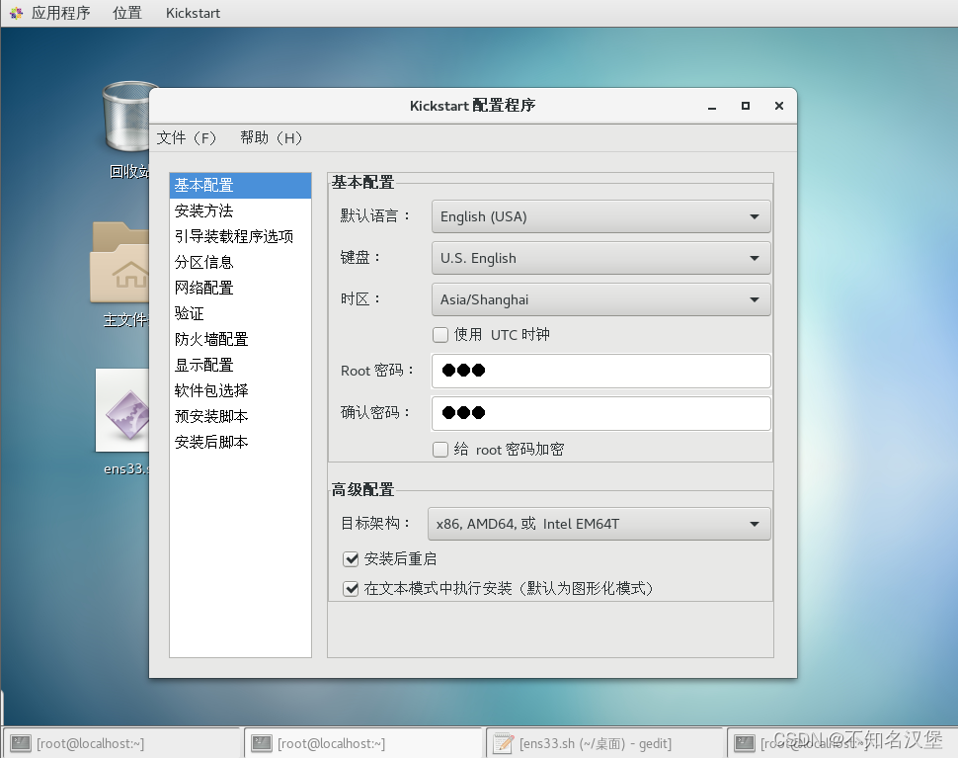Open the 默认语言 dropdown showing English (USA)

tap(600, 216)
